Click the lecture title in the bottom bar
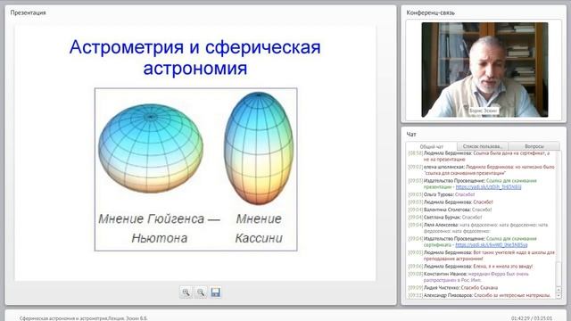The image size is (571, 321). tap(83, 318)
